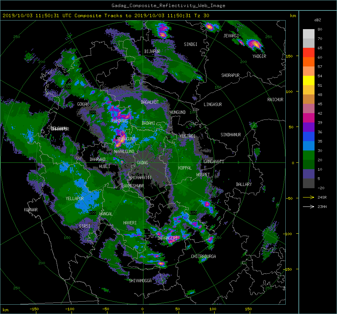Click the KUSTAGI label
The height and width of the screenshot is (314, 337).
[188, 136]
